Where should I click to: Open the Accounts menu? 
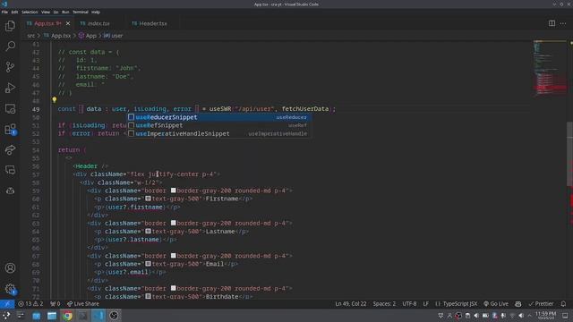[10, 268]
